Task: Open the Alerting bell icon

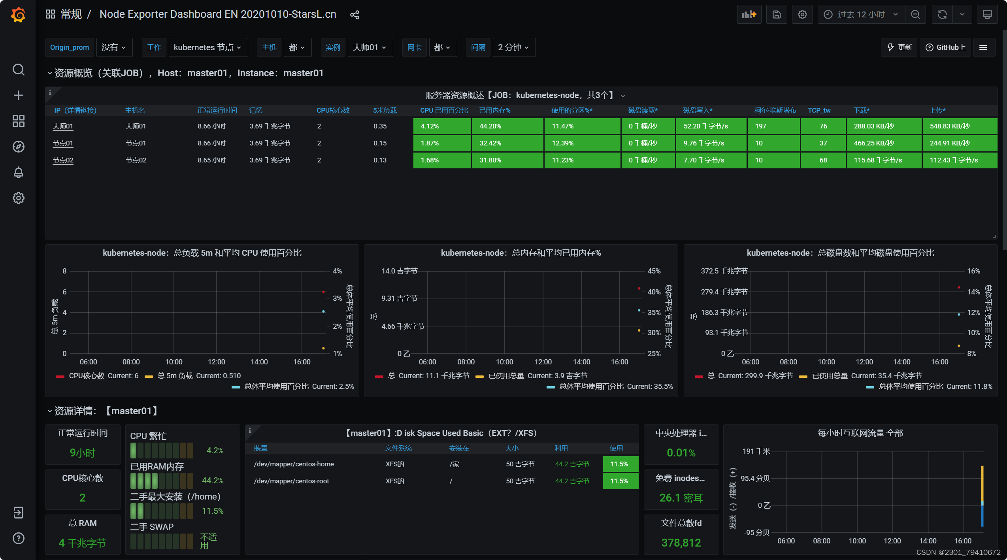Action: coord(18,172)
